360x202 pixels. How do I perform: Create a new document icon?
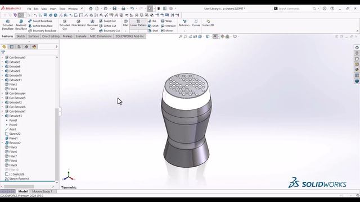click(x=97, y=8)
